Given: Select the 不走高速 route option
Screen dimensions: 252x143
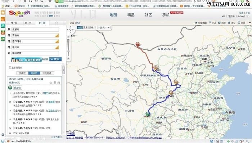Looking at the screenshot, I should click(47, 73).
